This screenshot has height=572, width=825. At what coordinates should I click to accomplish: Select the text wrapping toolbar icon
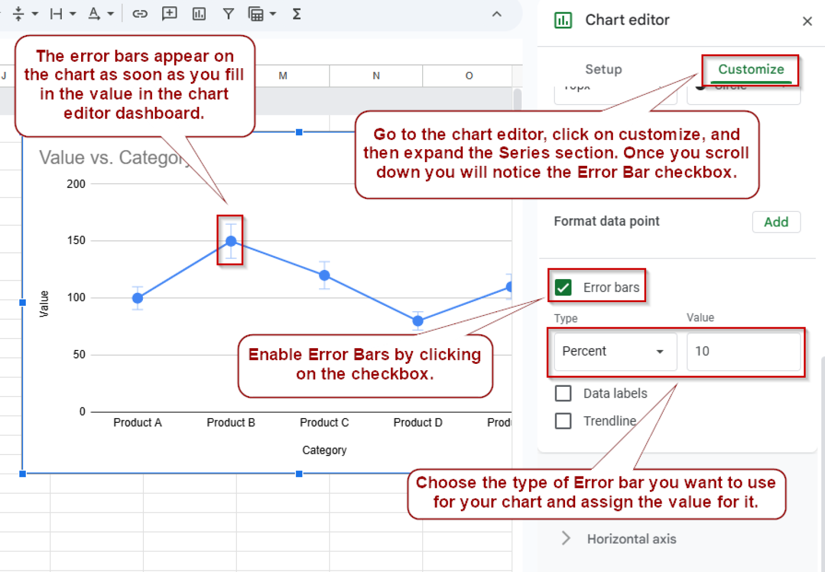tap(56, 14)
